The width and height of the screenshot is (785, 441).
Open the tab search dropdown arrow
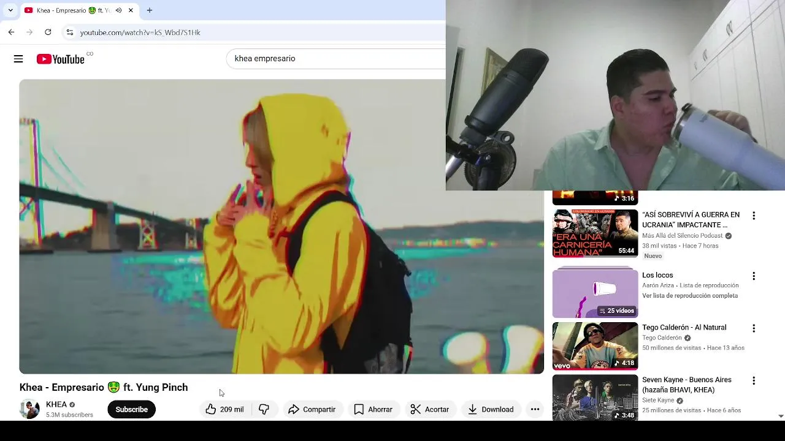pyautogui.click(x=10, y=10)
